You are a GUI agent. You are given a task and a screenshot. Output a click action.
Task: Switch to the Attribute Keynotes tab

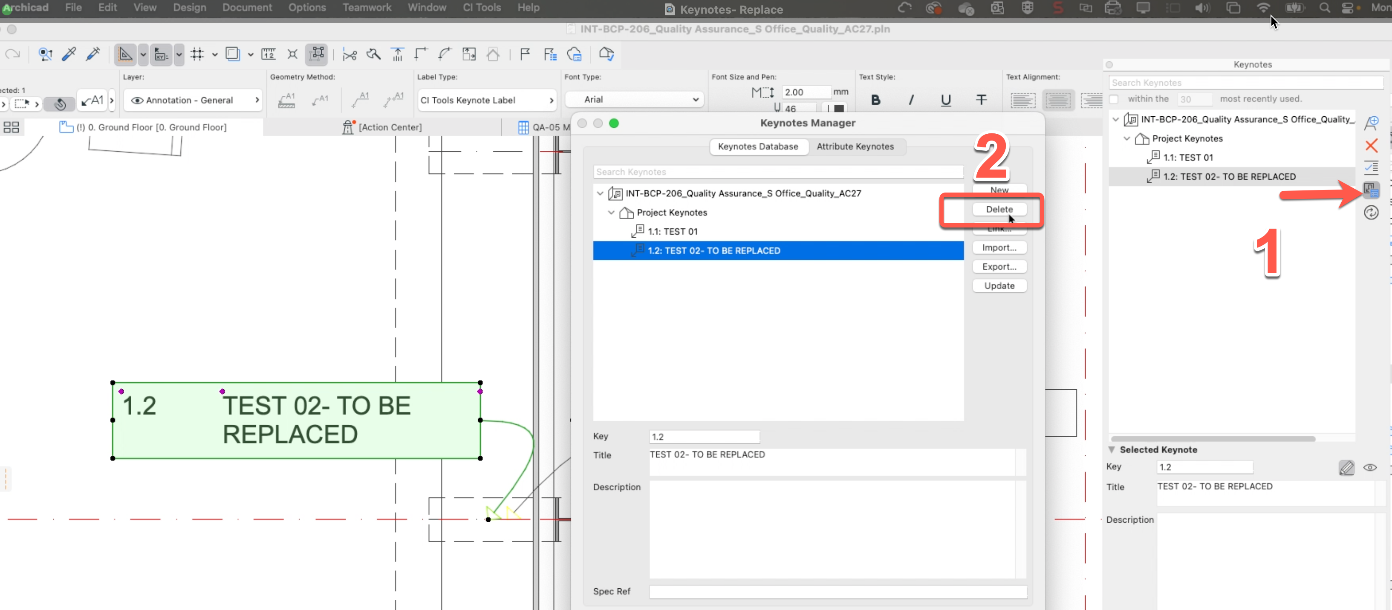(854, 147)
